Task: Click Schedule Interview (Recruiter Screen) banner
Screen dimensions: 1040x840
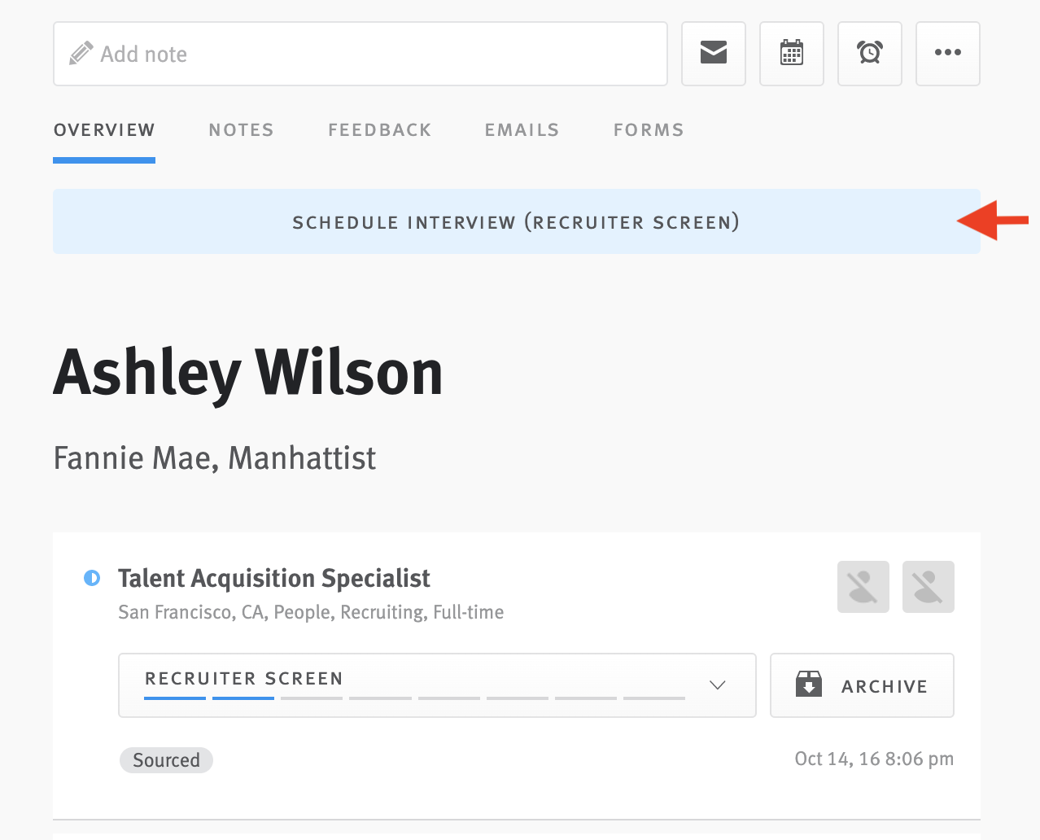Action: click(516, 222)
